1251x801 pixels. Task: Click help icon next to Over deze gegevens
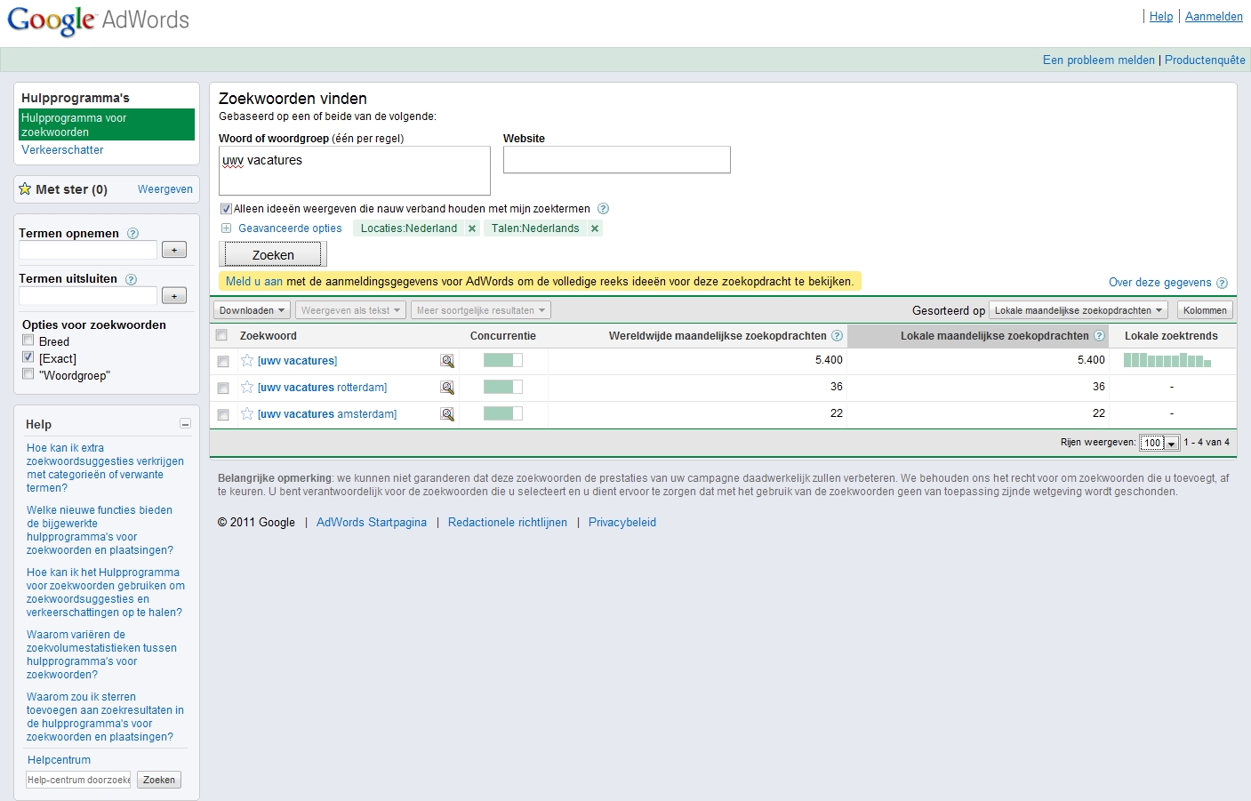(1222, 283)
